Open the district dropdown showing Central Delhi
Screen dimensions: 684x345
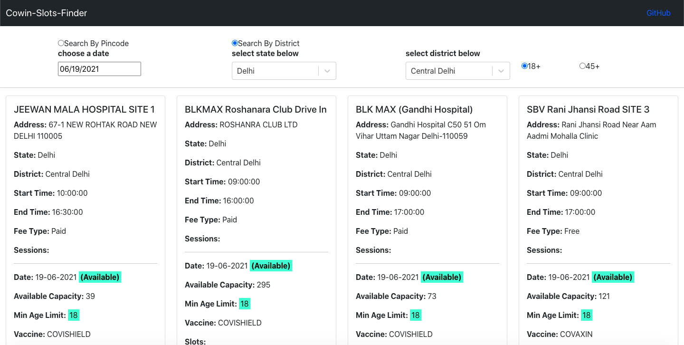pos(458,71)
